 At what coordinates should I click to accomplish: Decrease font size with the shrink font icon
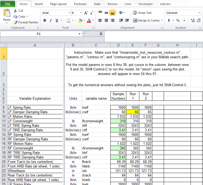tap(92, 13)
